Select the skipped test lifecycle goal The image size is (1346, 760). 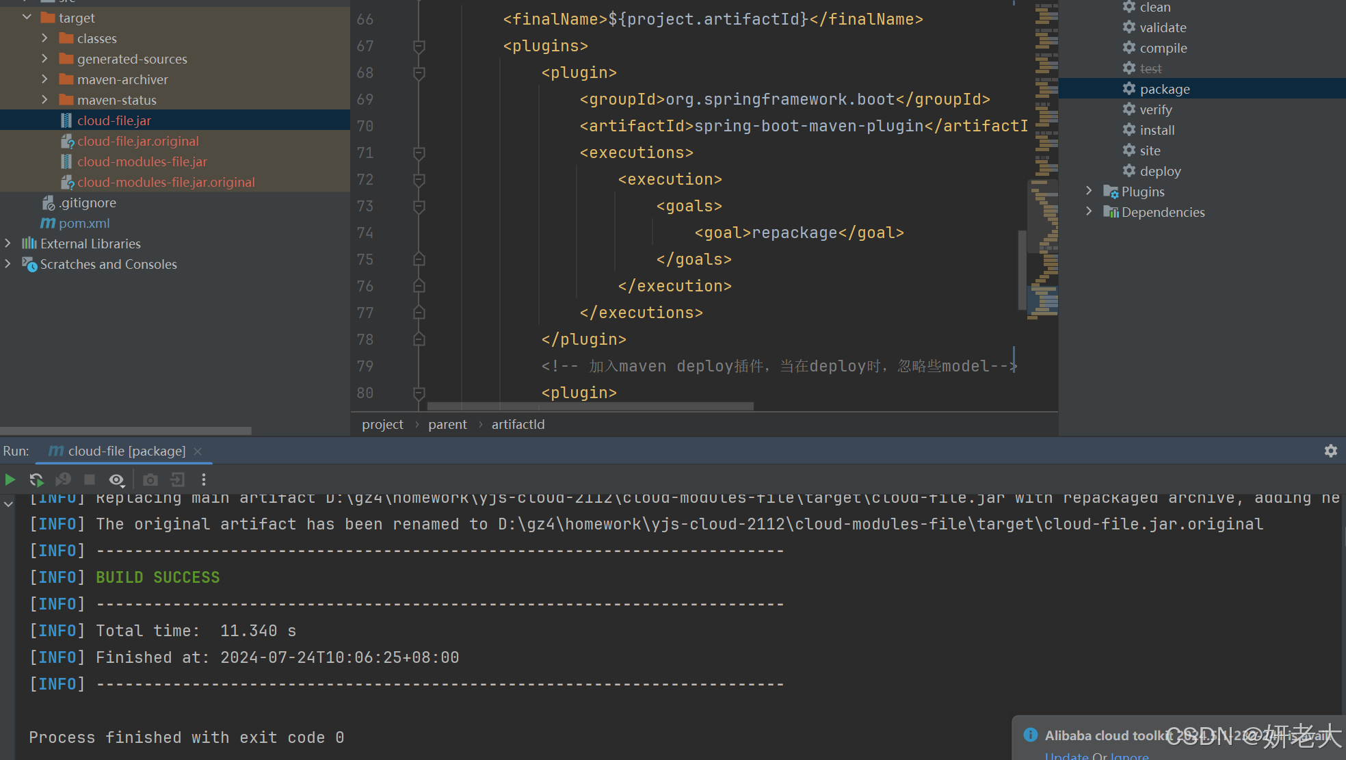point(1150,68)
